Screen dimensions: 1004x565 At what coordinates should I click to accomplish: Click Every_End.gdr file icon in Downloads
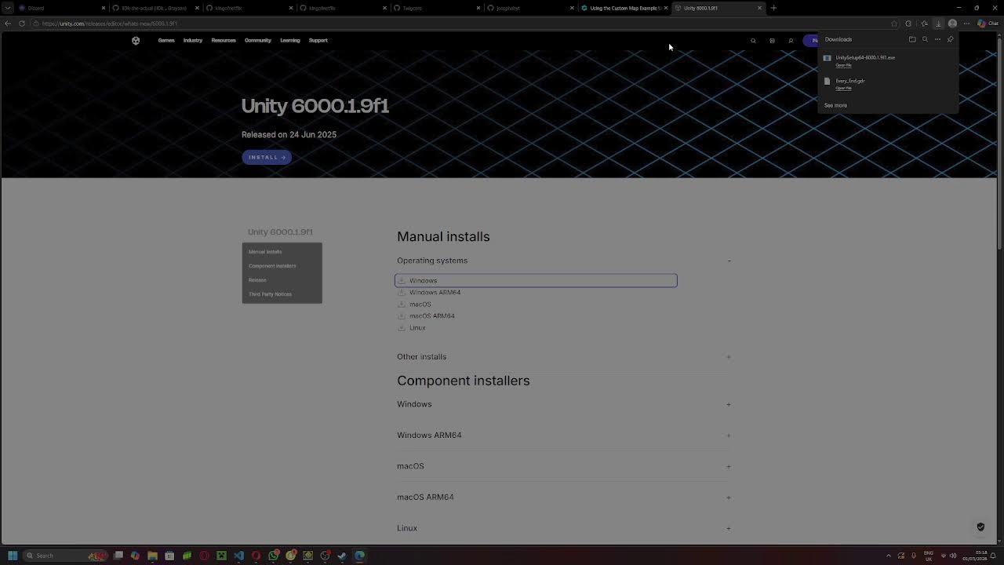827,81
